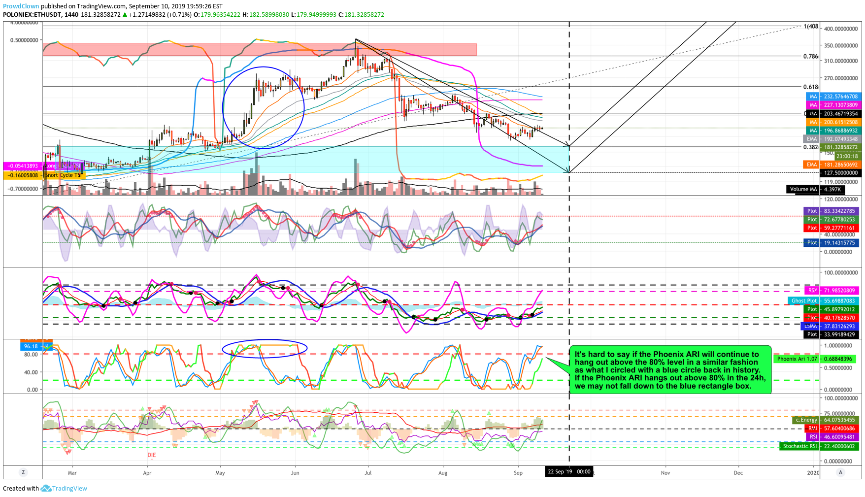The image size is (865, 497).
Task: Click the teal MA 196.86886932 label
Action: 833,131
